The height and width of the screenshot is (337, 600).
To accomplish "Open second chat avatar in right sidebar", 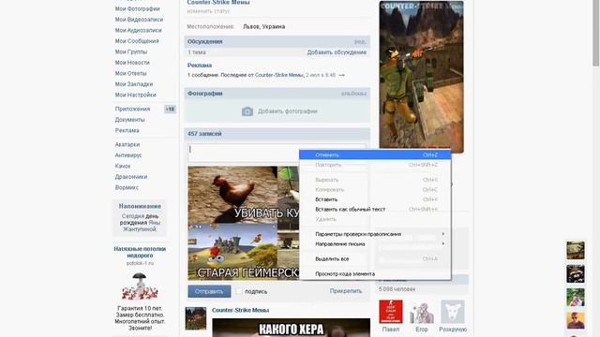I will [576, 273].
